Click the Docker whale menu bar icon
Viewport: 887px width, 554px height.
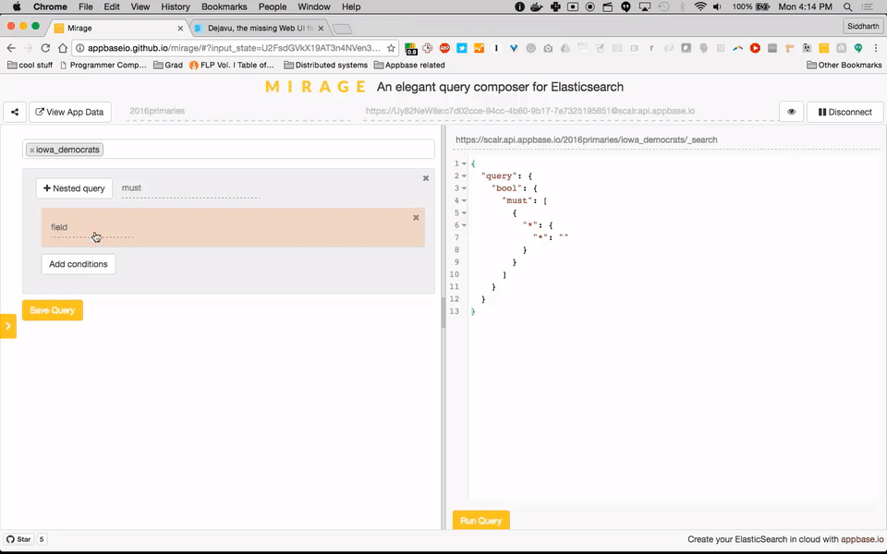537,6
